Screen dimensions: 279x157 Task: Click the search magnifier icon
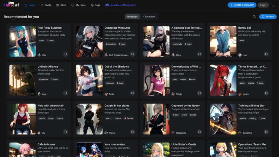(254, 17)
